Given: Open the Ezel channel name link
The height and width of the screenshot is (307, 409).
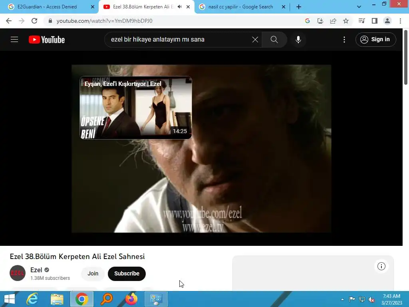Looking at the screenshot, I should point(36,270).
